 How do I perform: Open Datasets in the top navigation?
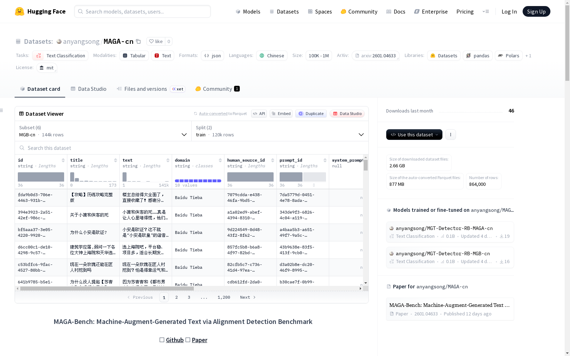point(284,11)
